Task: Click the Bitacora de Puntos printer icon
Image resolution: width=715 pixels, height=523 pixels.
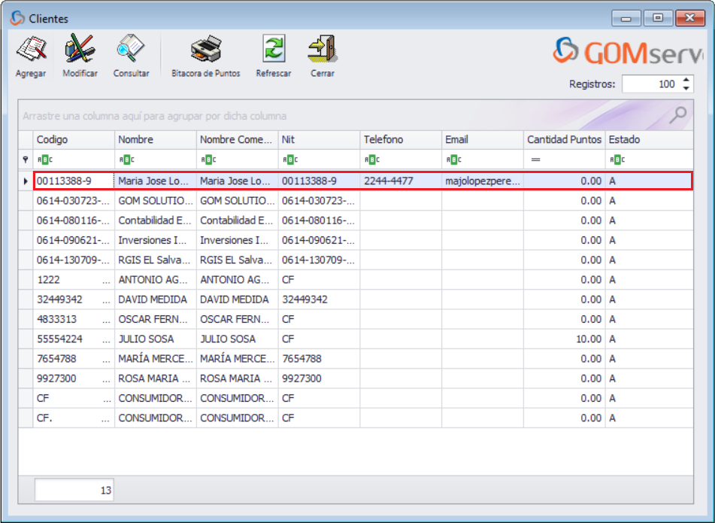Action: click(205, 50)
